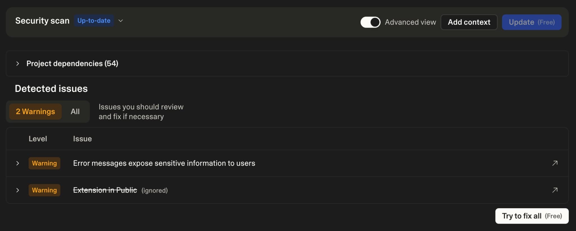Click Warning badge on Error messages row
Screen dimensions: 576x231
click(x=44, y=163)
